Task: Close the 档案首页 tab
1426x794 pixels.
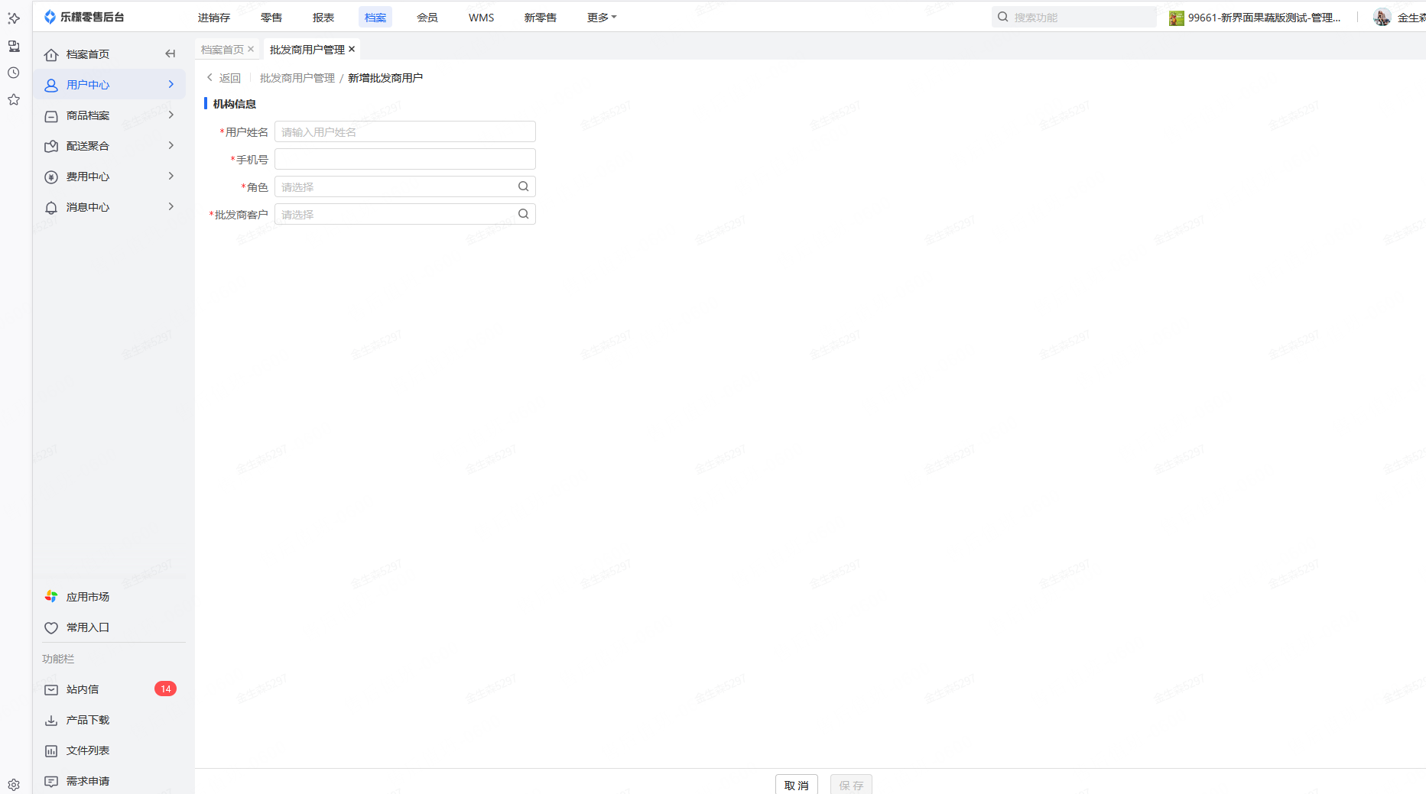Action: click(x=251, y=49)
